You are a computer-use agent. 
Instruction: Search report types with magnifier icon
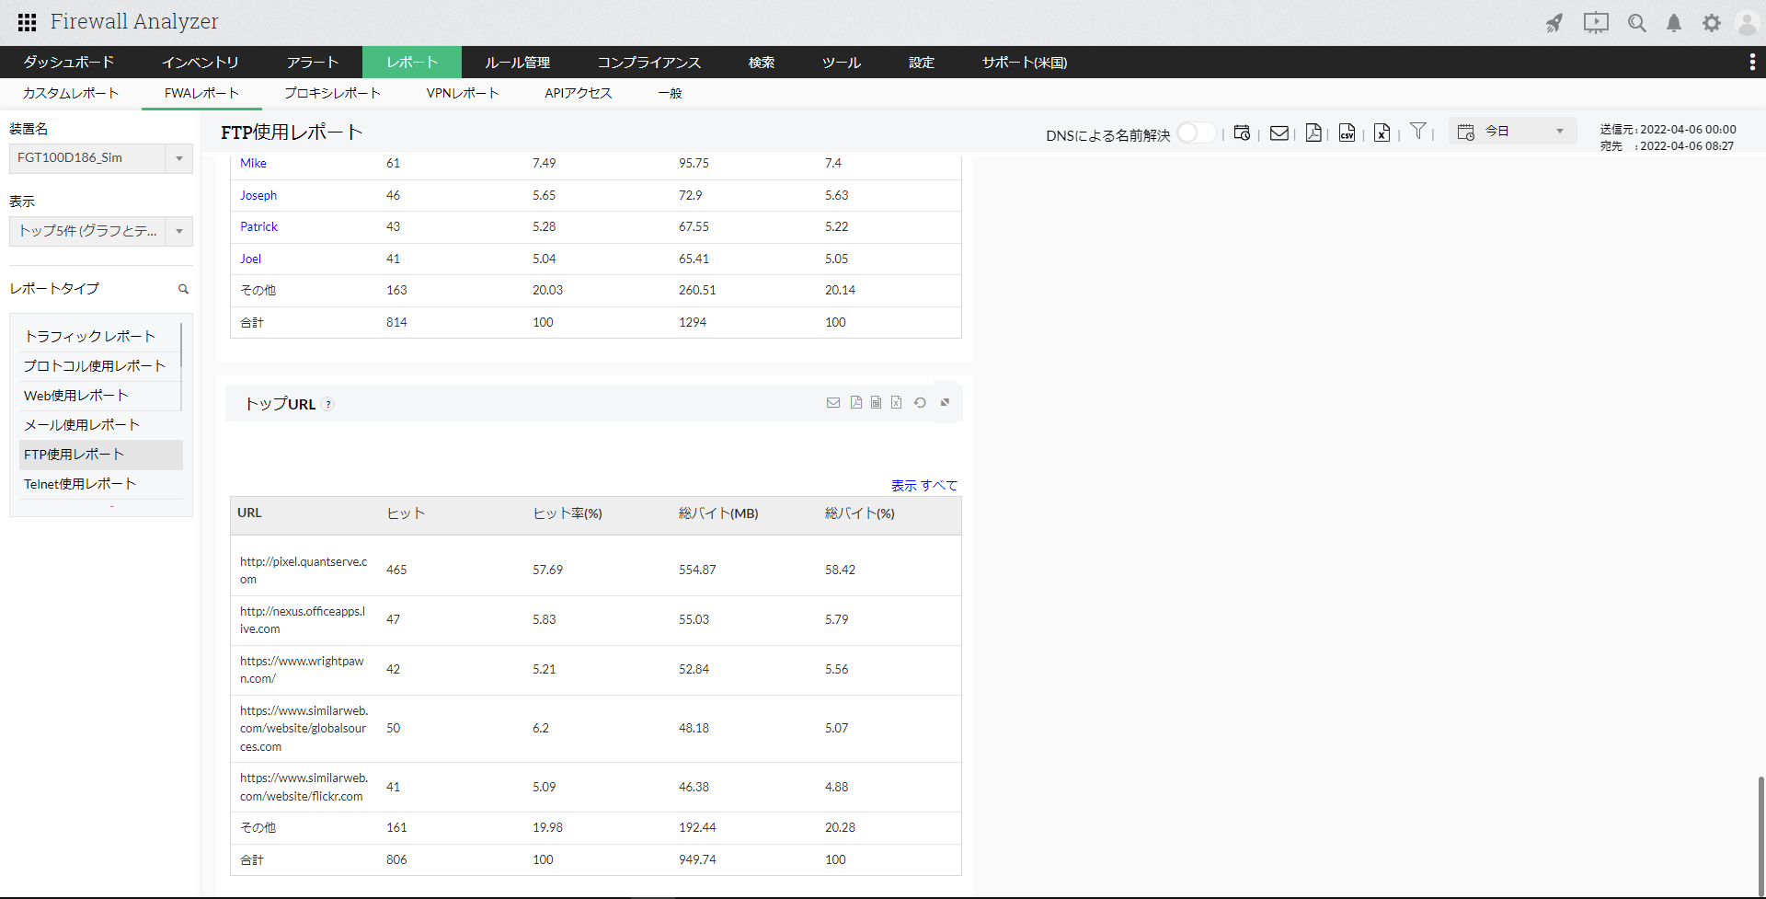click(x=183, y=289)
